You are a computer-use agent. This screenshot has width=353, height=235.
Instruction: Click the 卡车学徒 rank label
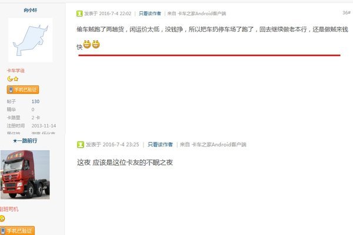click(x=15, y=70)
